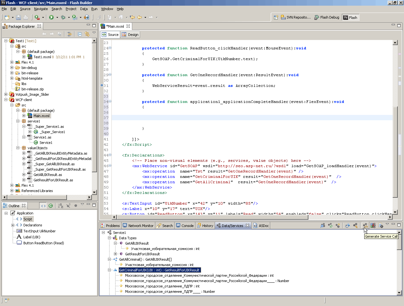The width and height of the screenshot is (404, 306).
Task: Collapse the WCF-client project tree node
Action: tap(6, 100)
